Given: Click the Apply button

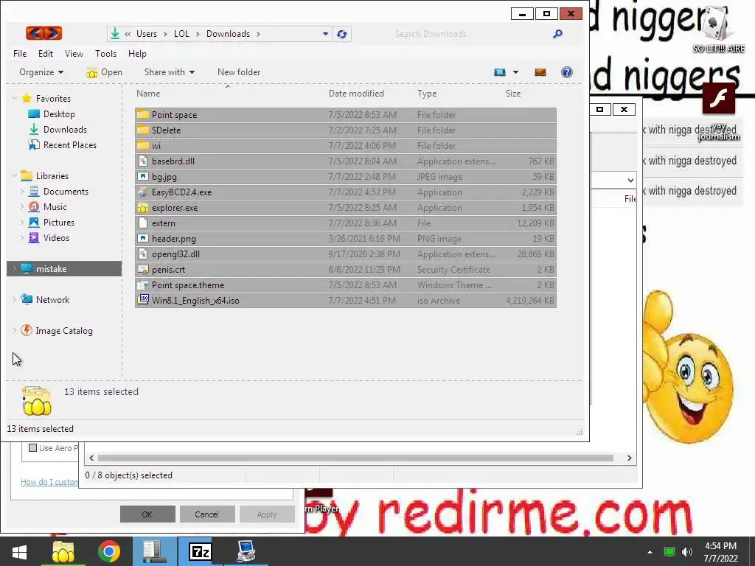Looking at the screenshot, I should pyautogui.click(x=267, y=514).
